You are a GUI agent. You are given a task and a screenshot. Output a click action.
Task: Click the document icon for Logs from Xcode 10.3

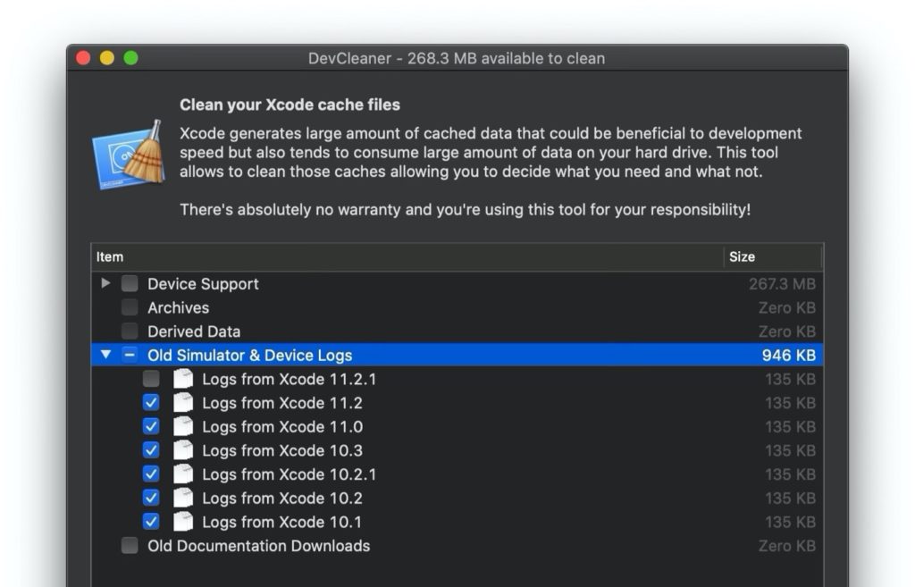tap(183, 451)
